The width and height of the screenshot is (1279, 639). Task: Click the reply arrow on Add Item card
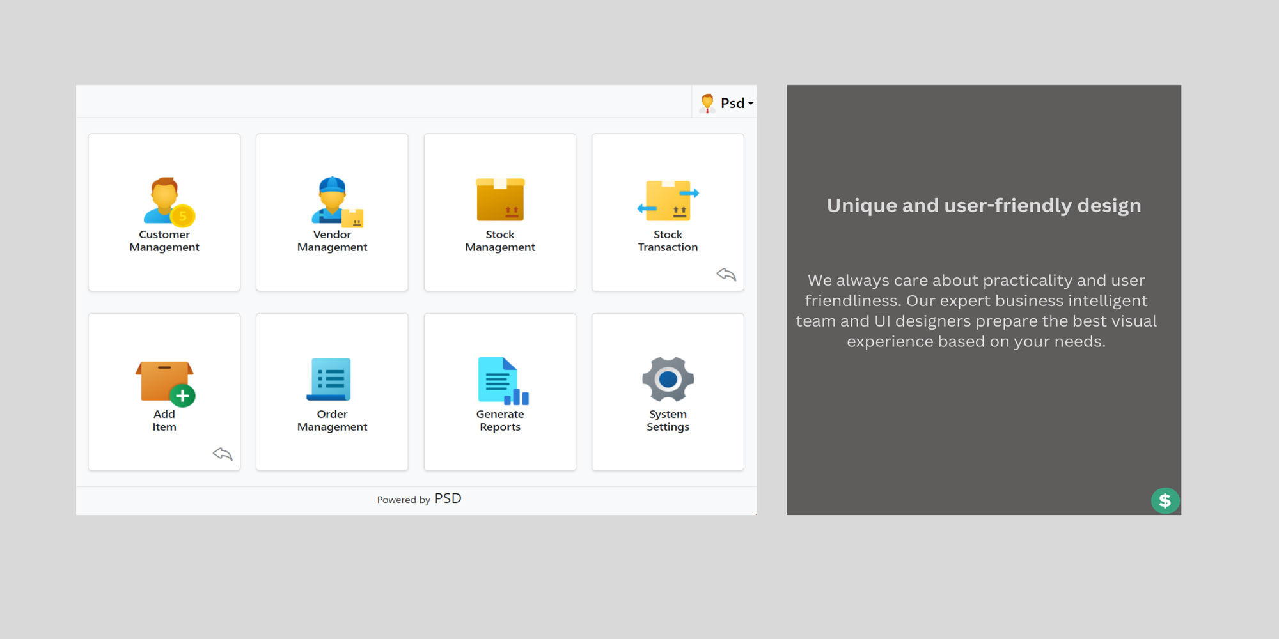tap(223, 454)
